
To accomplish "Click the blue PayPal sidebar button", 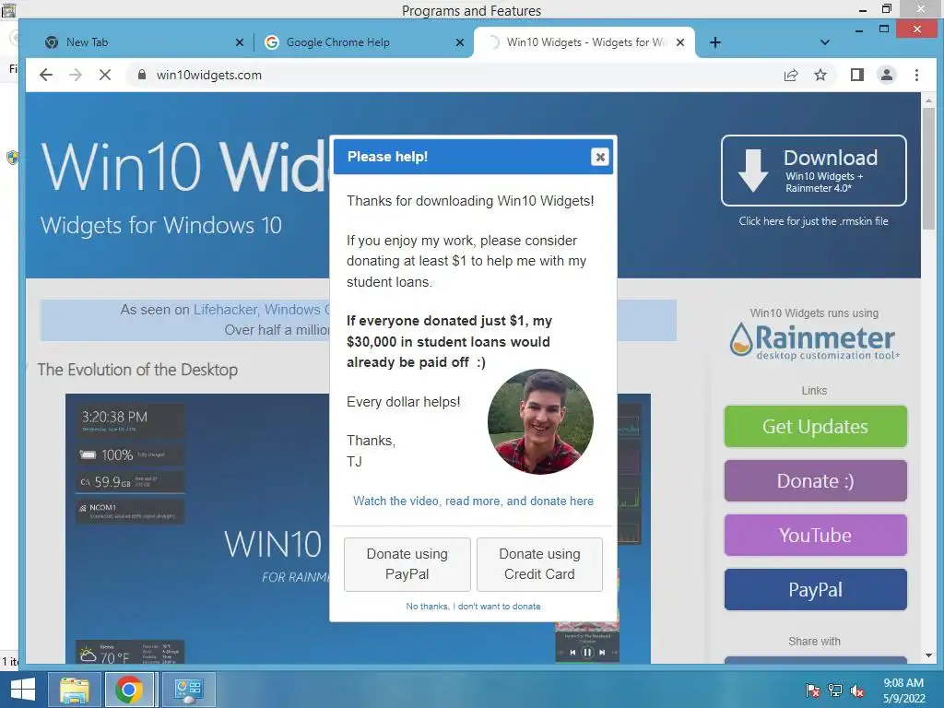I will [815, 589].
